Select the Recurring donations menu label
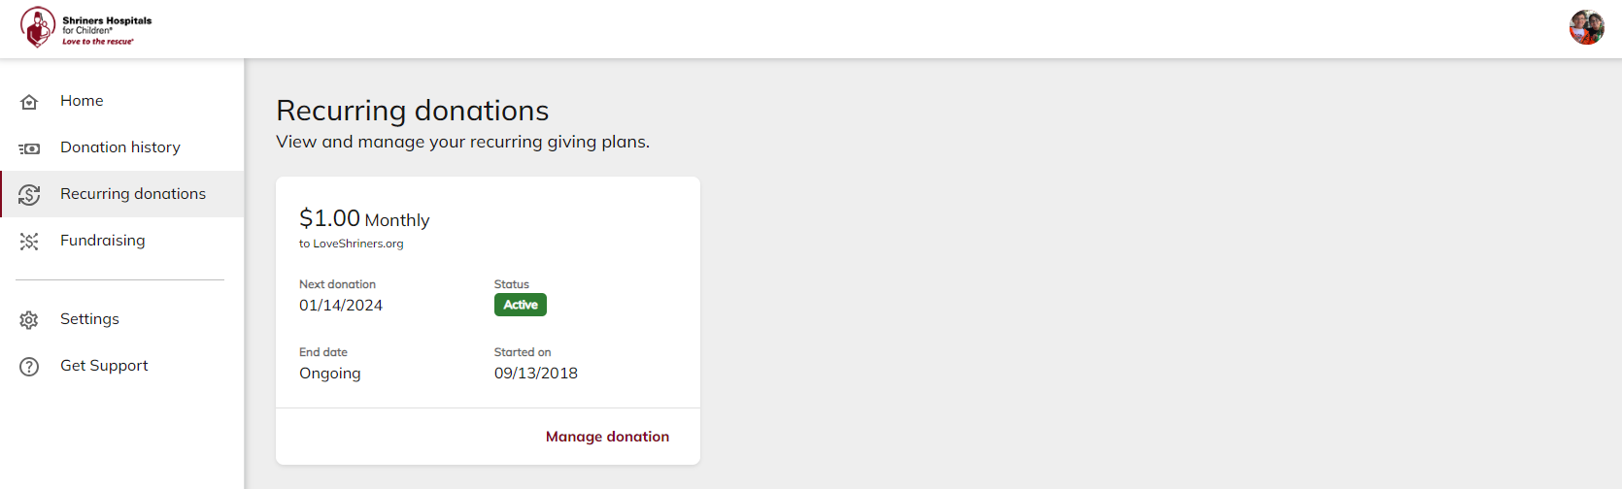This screenshot has height=489, width=1622. [133, 194]
